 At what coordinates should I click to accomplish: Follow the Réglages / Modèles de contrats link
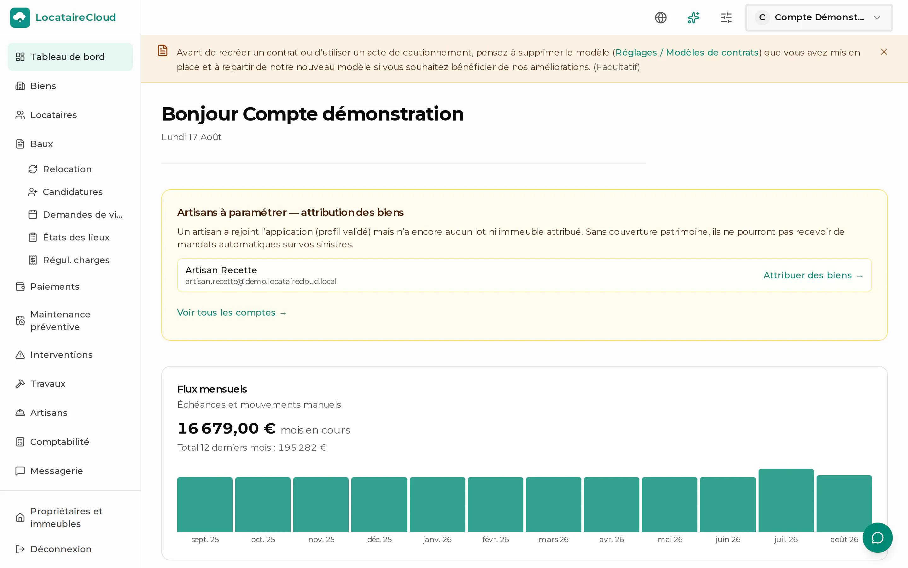click(x=687, y=52)
